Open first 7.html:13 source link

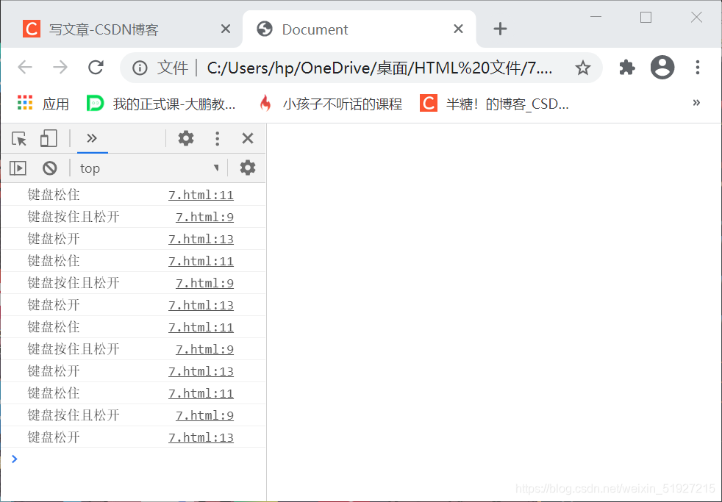click(x=201, y=240)
